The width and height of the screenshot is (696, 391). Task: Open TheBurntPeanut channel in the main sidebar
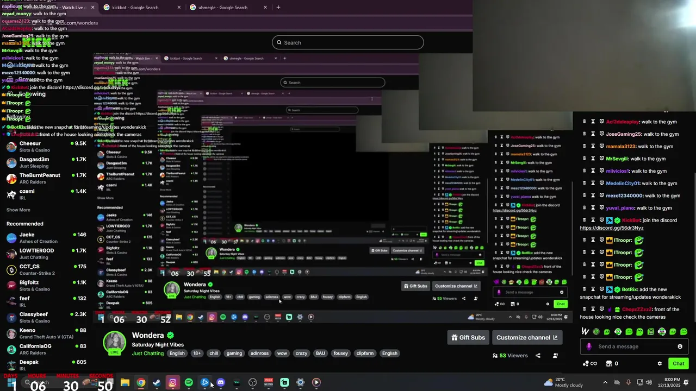pos(47,178)
